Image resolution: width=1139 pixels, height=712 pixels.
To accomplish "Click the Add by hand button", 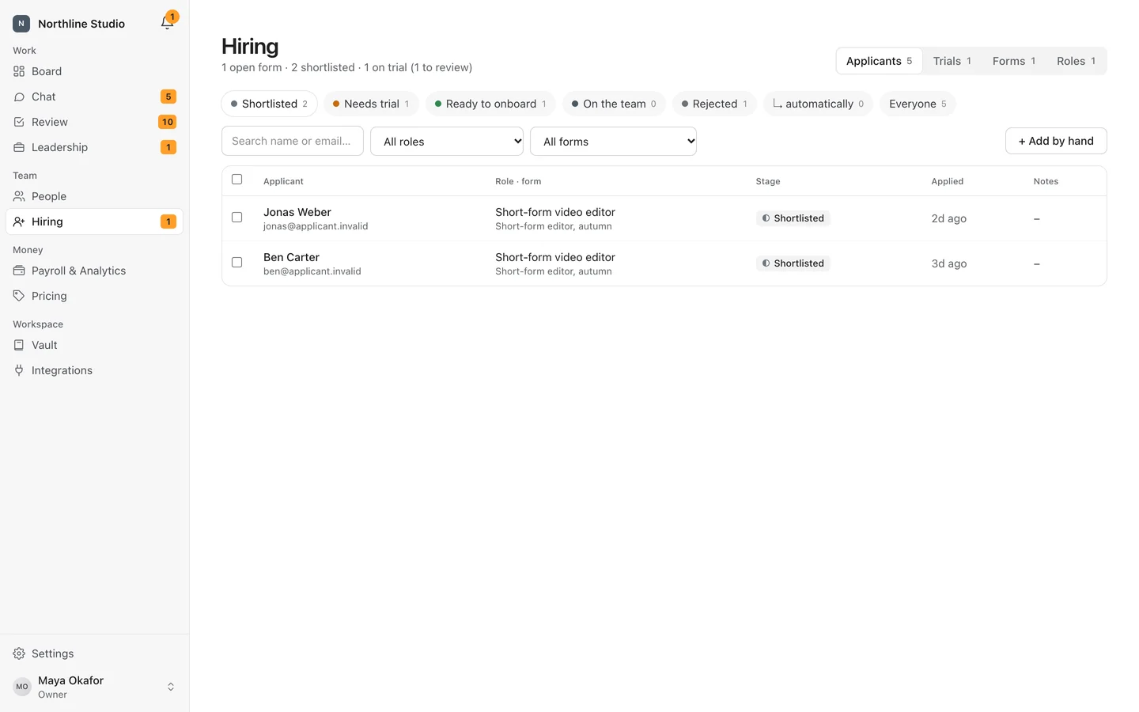I will [1056, 141].
